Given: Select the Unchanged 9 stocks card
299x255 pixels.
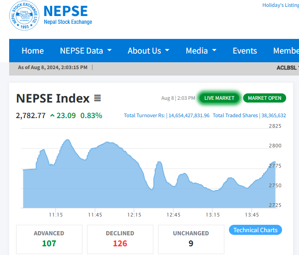Looking at the screenshot, I should (x=191, y=239).
